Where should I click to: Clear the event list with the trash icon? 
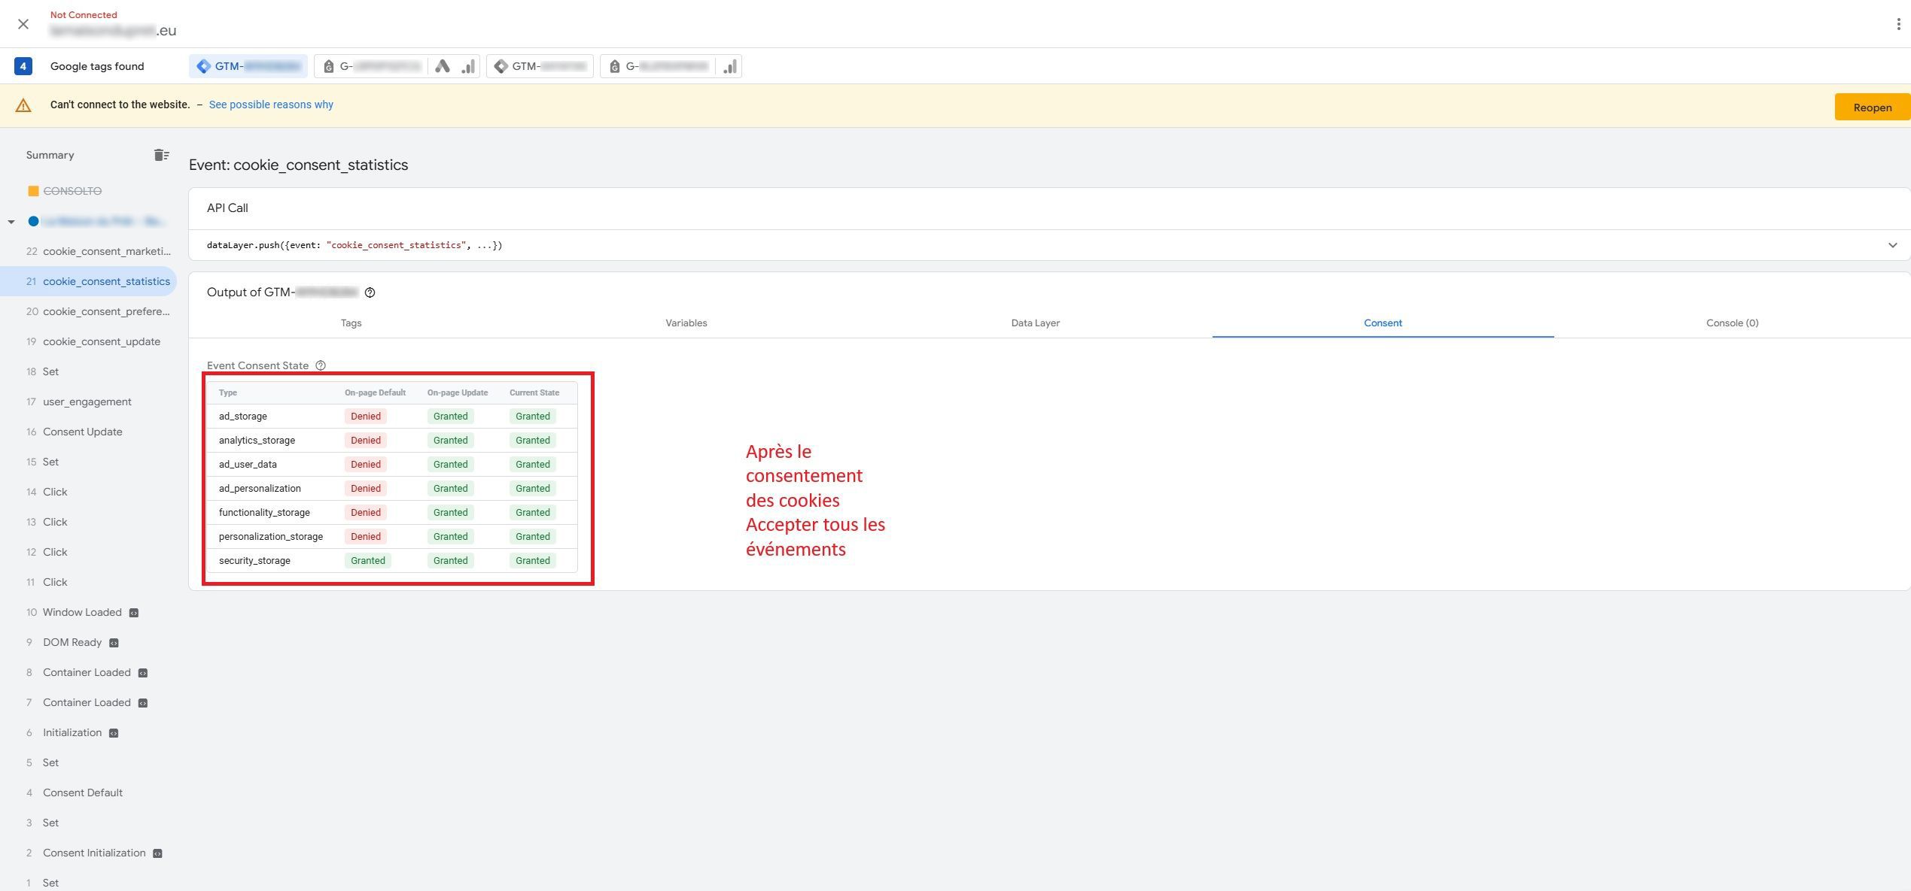(x=161, y=155)
